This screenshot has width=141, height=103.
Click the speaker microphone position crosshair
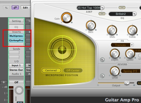[62, 50]
